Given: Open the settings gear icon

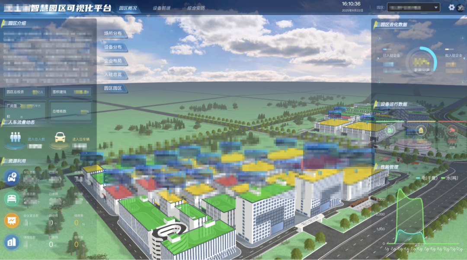Looking at the screenshot, I should point(451,7).
